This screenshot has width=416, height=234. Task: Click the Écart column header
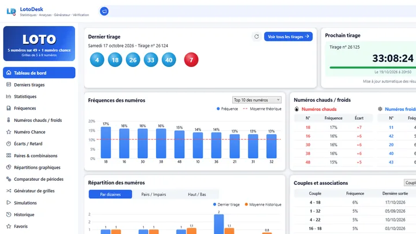[359, 118]
